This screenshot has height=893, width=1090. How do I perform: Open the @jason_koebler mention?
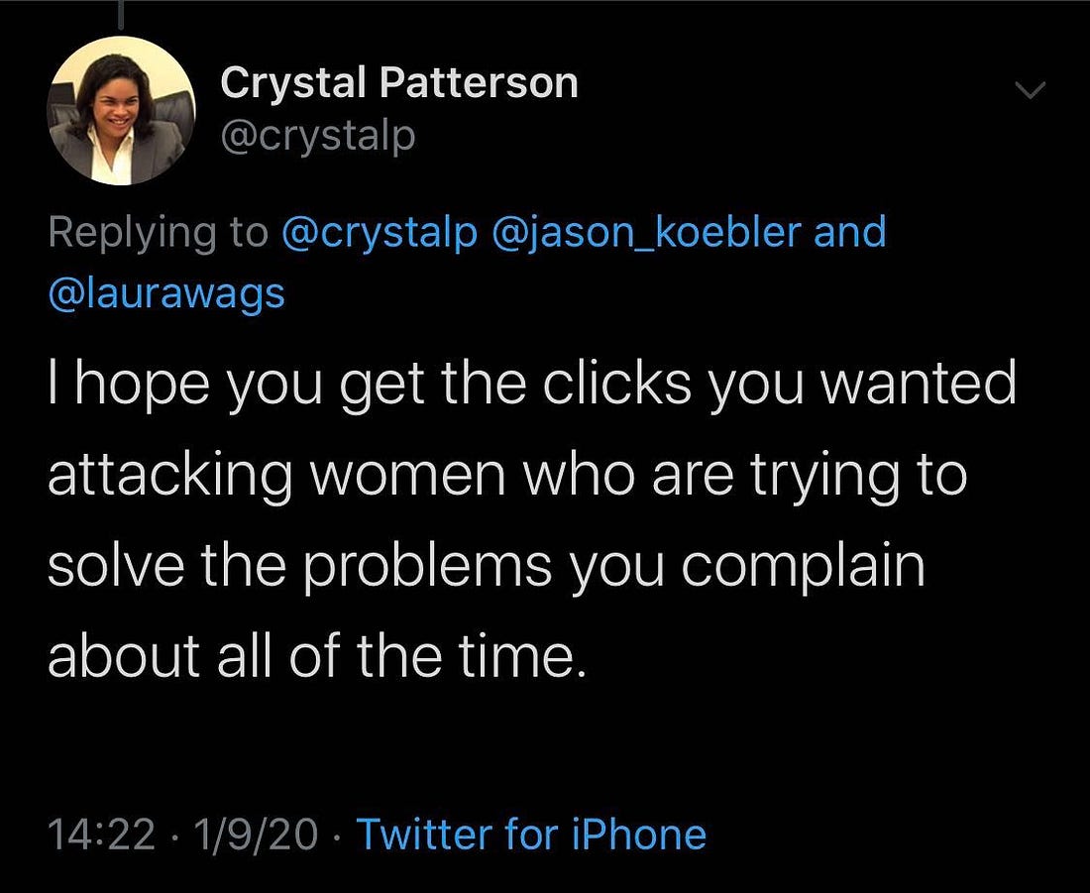coord(646,233)
